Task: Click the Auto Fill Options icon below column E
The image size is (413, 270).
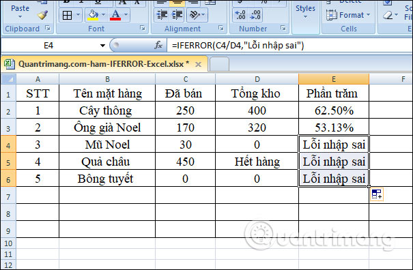Action: point(377,194)
